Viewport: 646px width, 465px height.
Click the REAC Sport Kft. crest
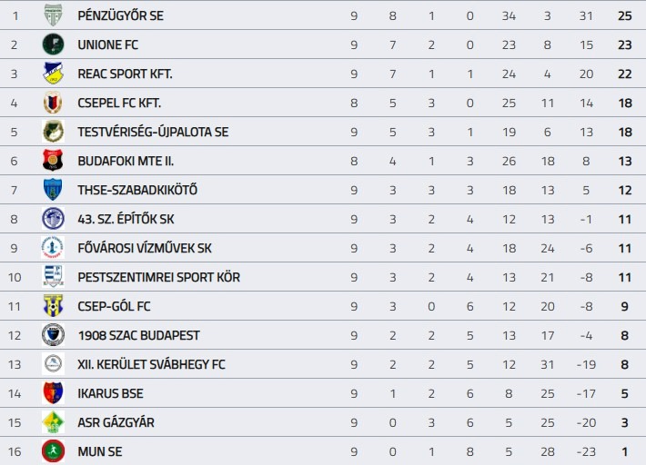53,74
